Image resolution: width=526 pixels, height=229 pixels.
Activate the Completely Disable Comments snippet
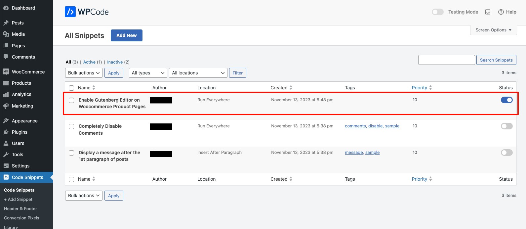(x=507, y=126)
